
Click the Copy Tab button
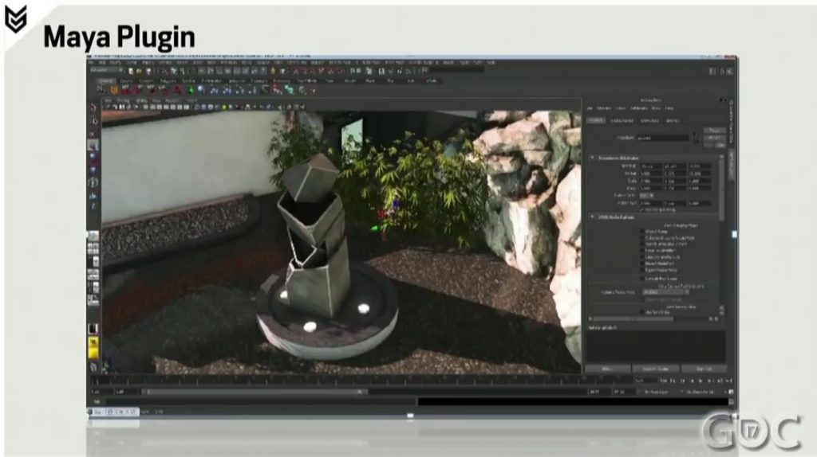[704, 369]
